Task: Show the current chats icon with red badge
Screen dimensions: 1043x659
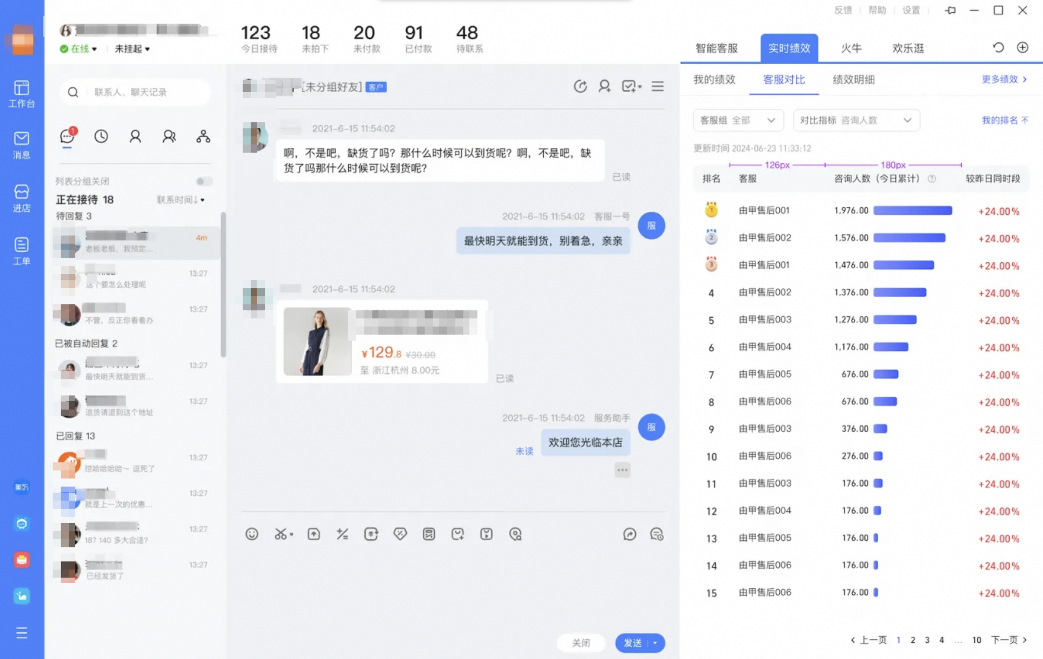Action: pyautogui.click(x=67, y=136)
